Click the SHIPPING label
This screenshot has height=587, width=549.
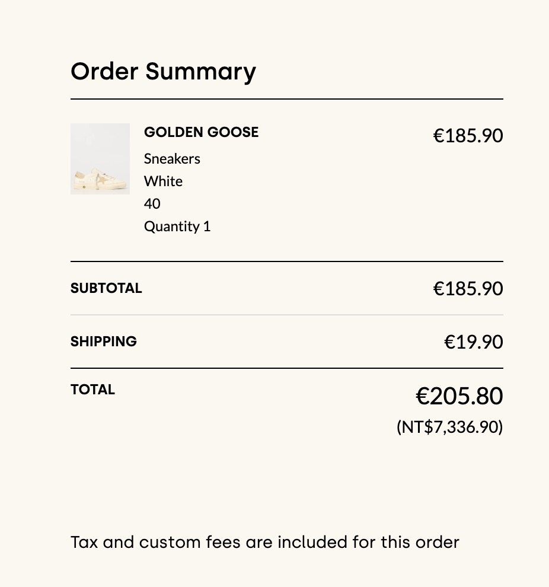pos(104,342)
